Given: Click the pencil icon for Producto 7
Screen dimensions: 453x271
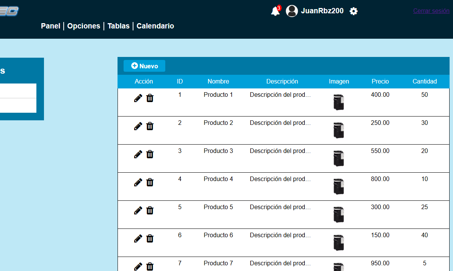Looking at the screenshot, I should pyautogui.click(x=138, y=266).
